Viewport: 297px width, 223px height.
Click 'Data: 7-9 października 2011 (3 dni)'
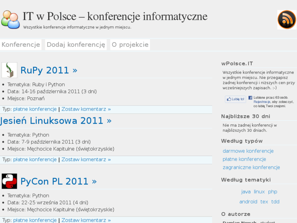49,142
